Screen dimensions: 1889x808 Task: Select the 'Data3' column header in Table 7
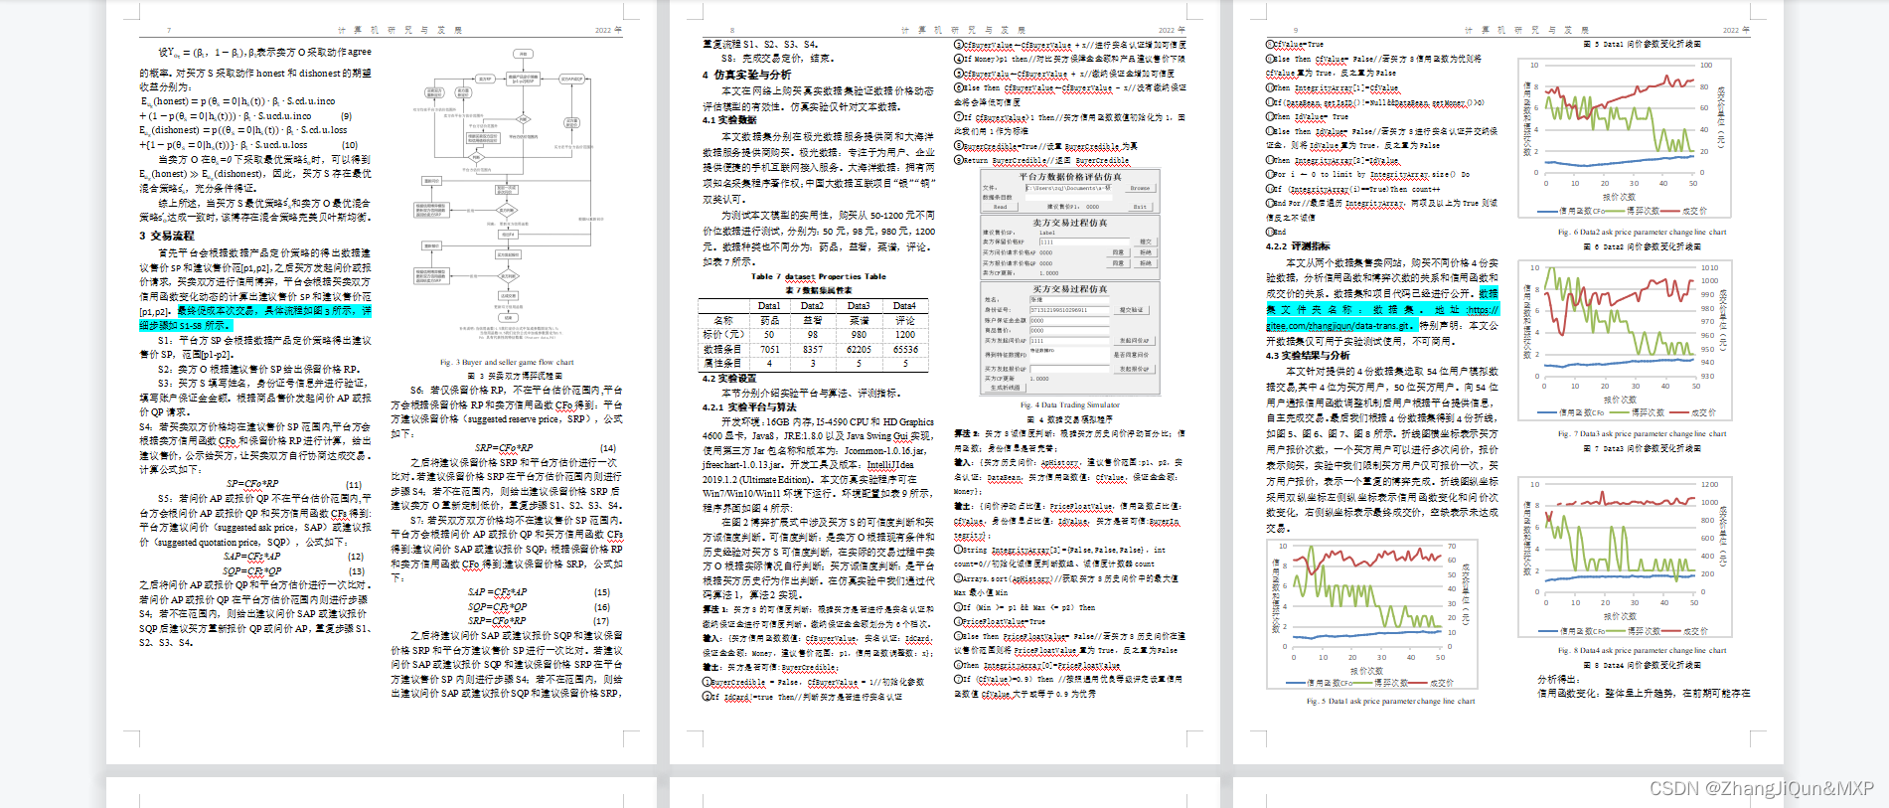pos(859,306)
